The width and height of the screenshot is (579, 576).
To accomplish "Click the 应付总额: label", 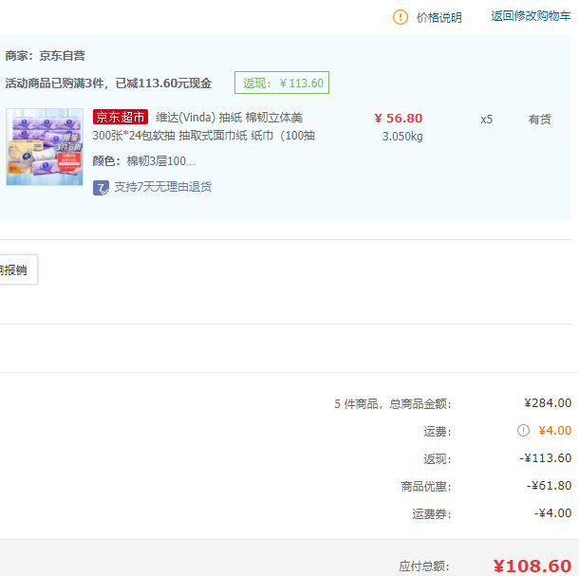I will [424, 566].
